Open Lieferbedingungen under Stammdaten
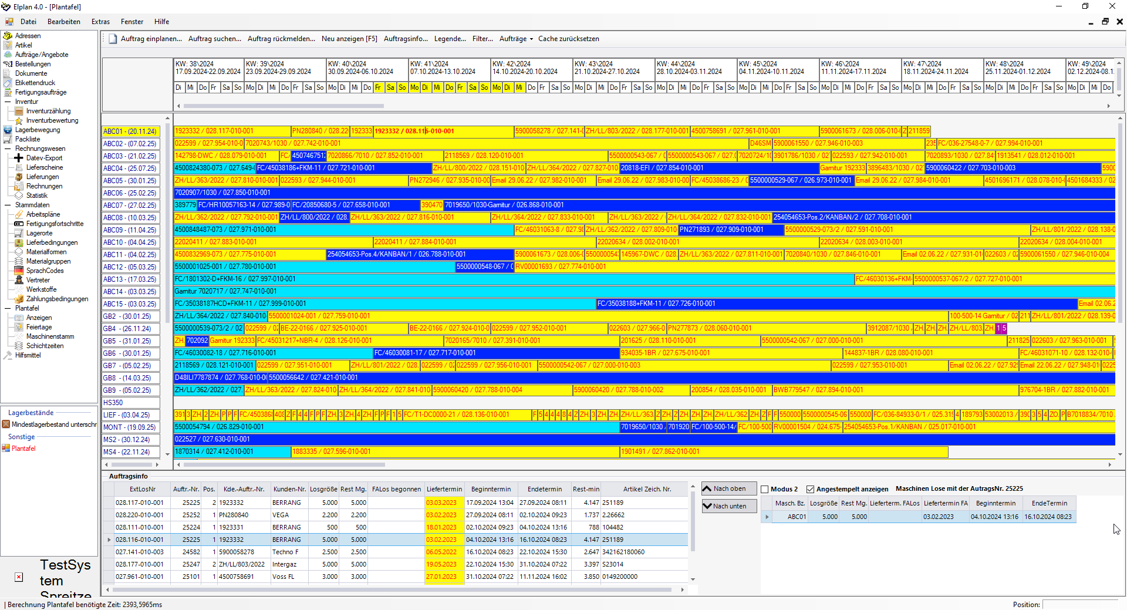 [x=52, y=242]
